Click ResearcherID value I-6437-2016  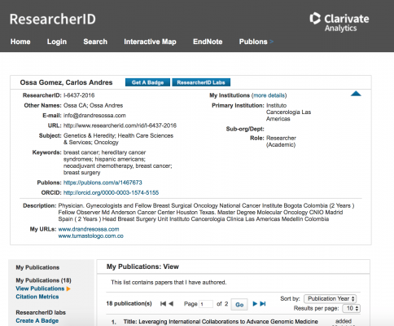(x=79, y=95)
